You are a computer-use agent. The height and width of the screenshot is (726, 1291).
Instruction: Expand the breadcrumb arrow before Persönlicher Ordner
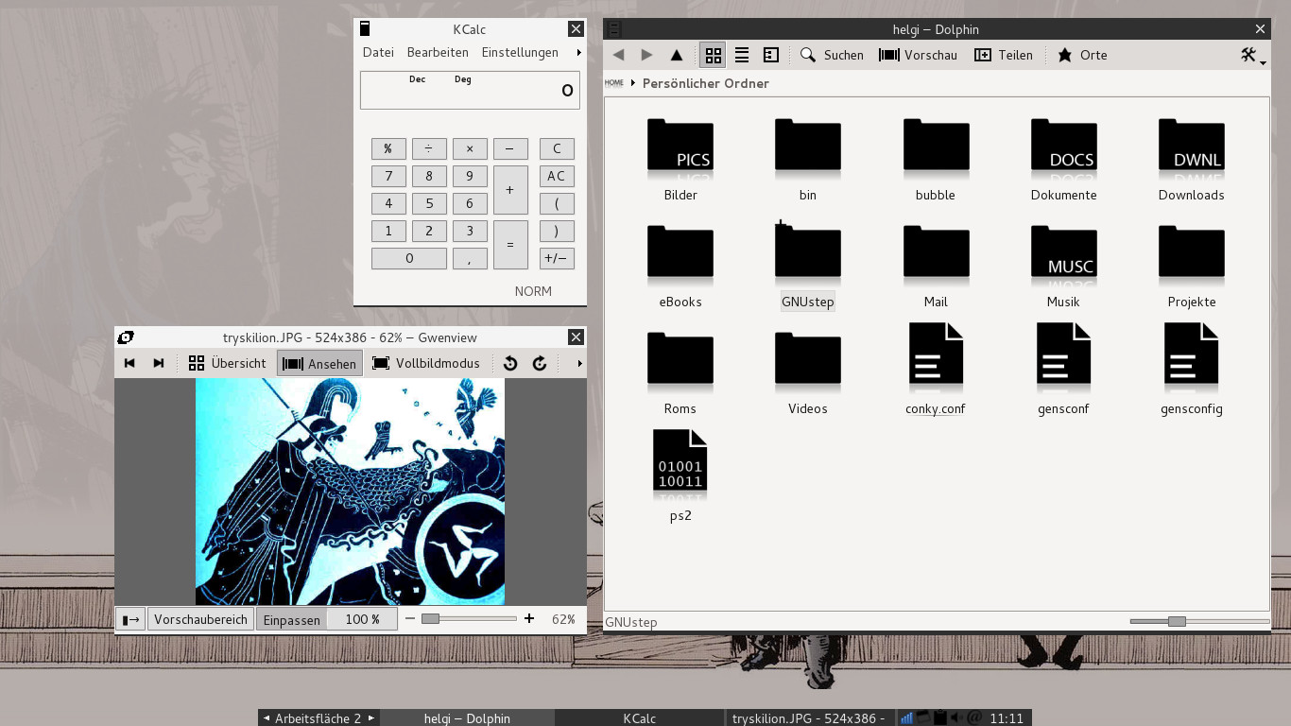coord(633,83)
